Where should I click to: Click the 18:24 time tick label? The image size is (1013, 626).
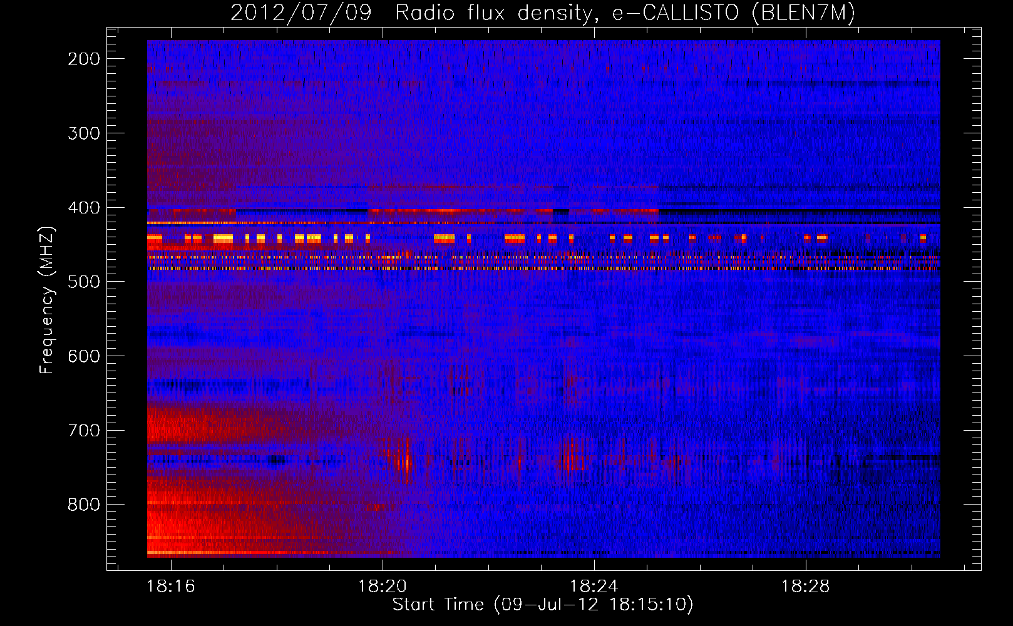click(594, 587)
